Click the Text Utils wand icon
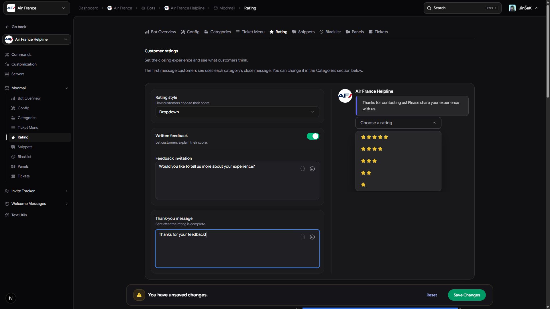 tap(7, 215)
